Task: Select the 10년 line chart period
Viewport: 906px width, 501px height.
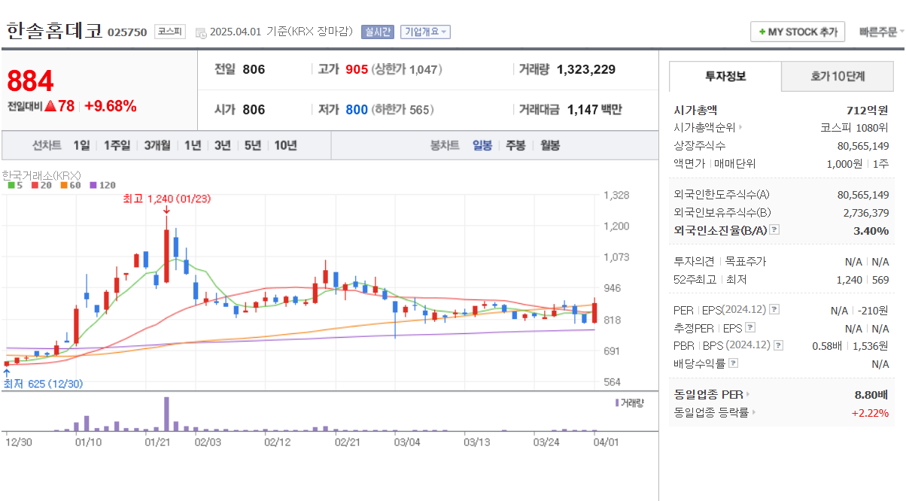Action: point(285,145)
